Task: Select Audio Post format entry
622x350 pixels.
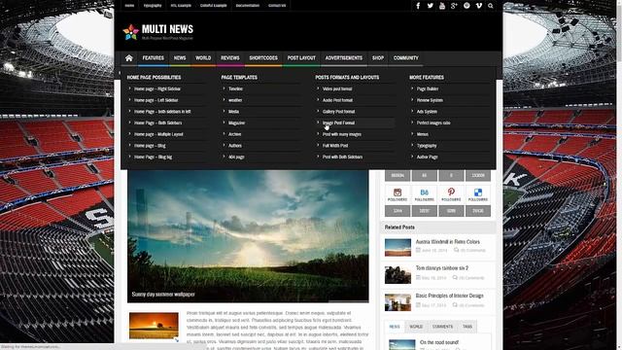Action: (x=337, y=100)
